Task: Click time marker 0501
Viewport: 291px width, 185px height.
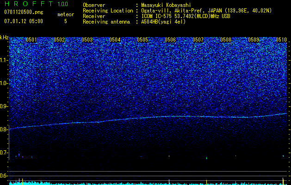Action: (x=31, y=40)
